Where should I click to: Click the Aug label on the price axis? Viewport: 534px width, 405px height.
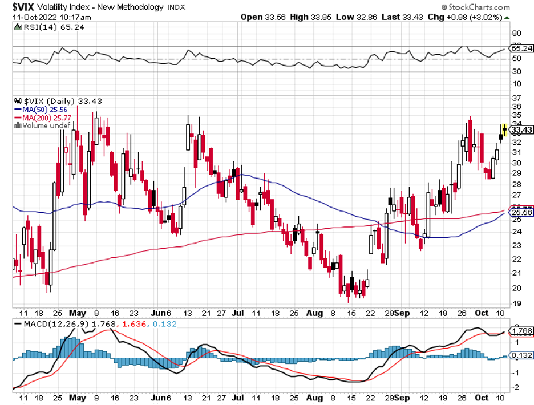[312, 313]
